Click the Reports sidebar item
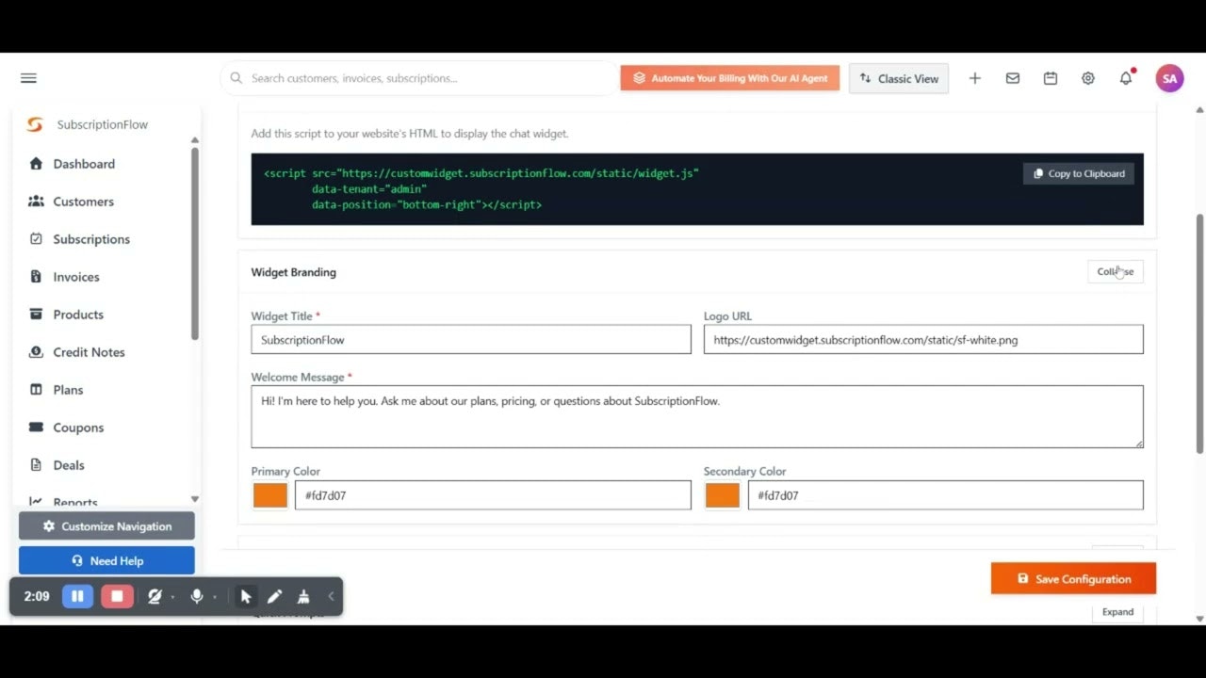The image size is (1206, 678). 75,502
